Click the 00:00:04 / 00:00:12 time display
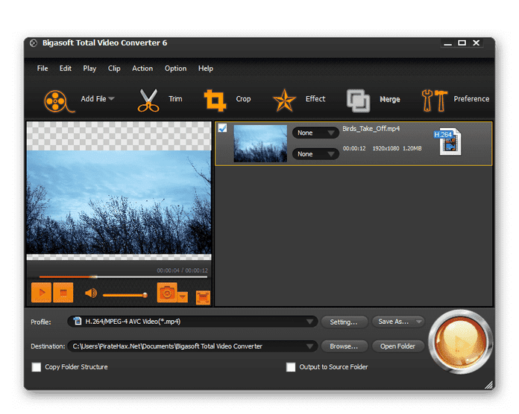519x414 pixels. click(183, 270)
